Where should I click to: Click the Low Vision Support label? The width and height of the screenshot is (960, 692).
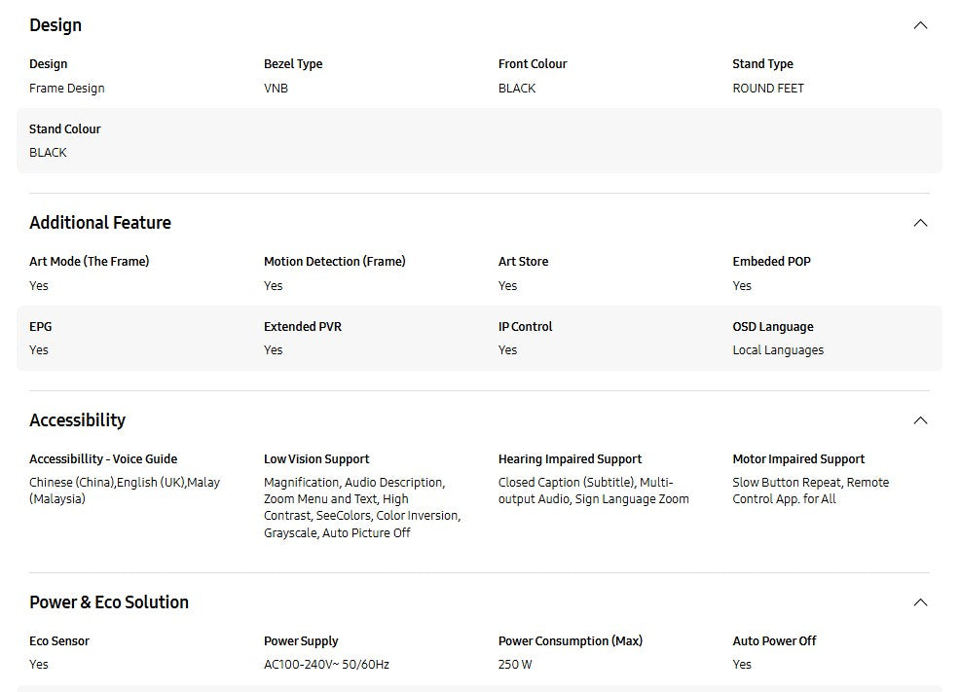[316, 459]
